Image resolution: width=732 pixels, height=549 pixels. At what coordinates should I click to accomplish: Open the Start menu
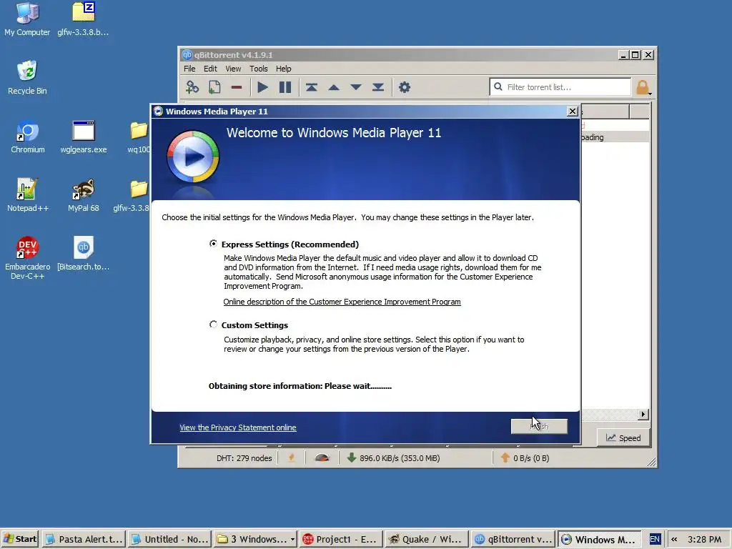(x=20, y=539)
